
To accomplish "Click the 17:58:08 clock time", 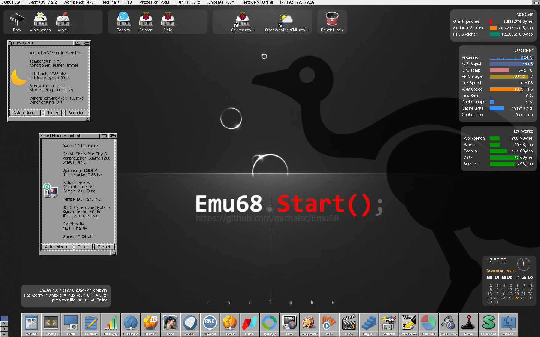I will tap(496, 260).
